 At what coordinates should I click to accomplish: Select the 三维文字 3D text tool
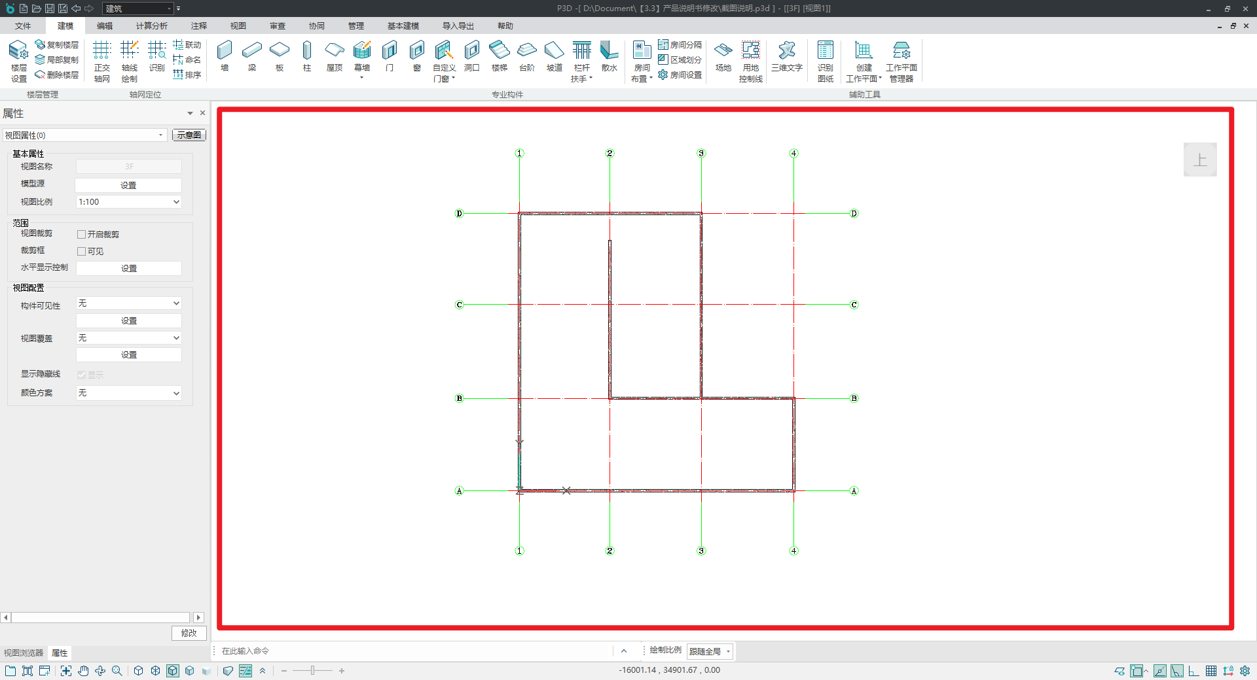click(787, 56)
